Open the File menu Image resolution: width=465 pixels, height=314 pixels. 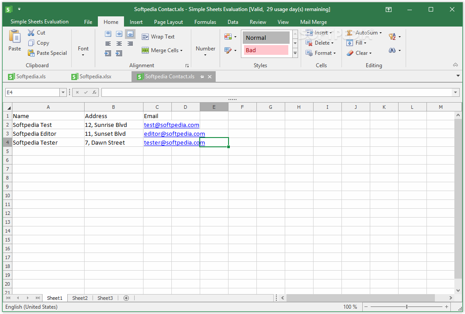(x=88, y=22)
